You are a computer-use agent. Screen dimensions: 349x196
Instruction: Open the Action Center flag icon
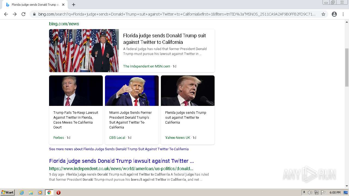pyautogui.click(x=323, y=192)
